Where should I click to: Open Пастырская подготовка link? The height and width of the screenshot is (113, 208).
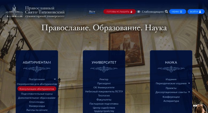click(x=104, y=104)
